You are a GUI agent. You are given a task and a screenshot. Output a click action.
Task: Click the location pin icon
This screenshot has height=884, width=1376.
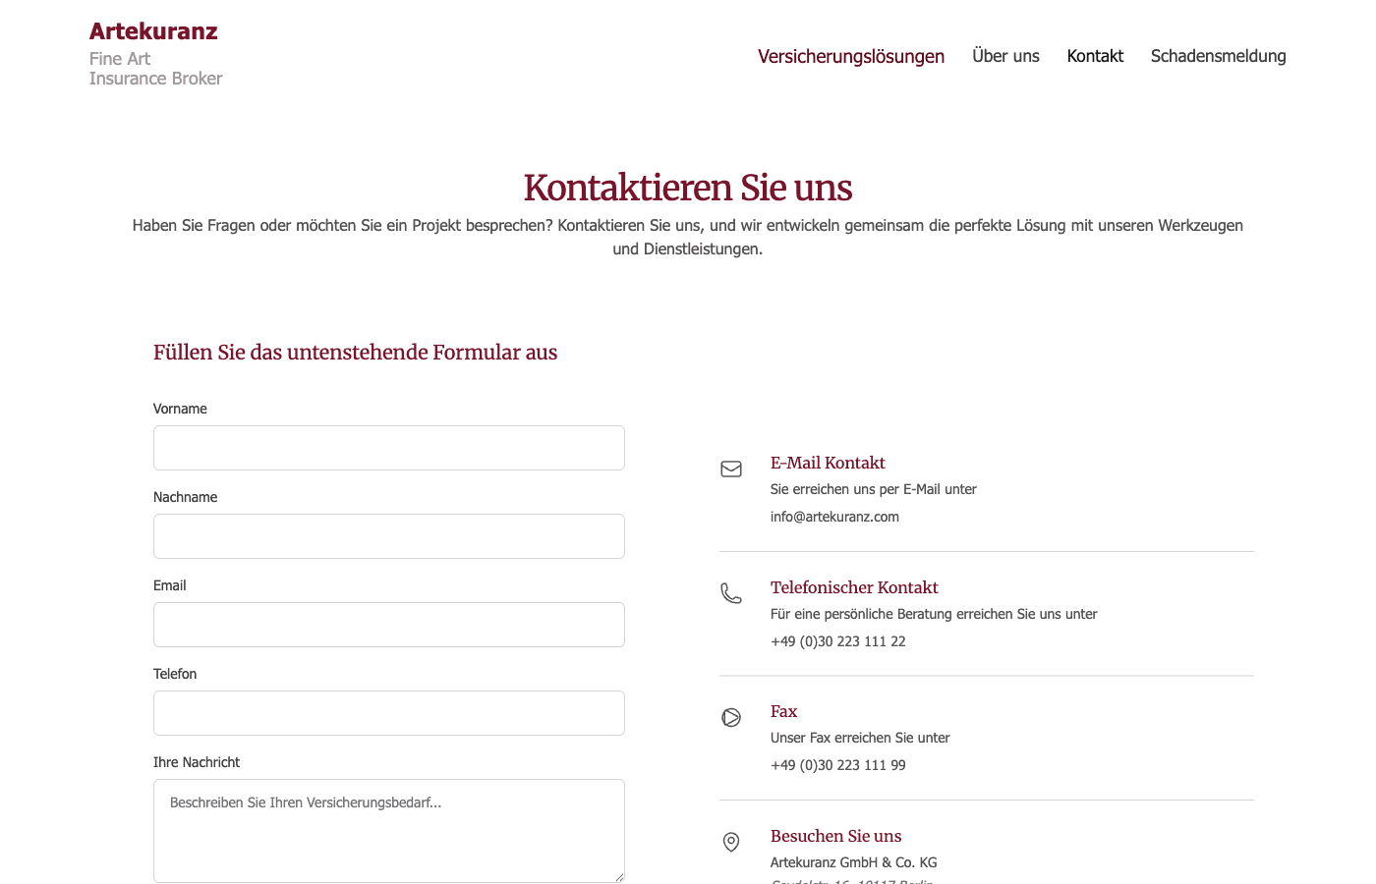[x=730, y=842]
